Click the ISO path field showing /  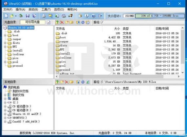point(143,22)
